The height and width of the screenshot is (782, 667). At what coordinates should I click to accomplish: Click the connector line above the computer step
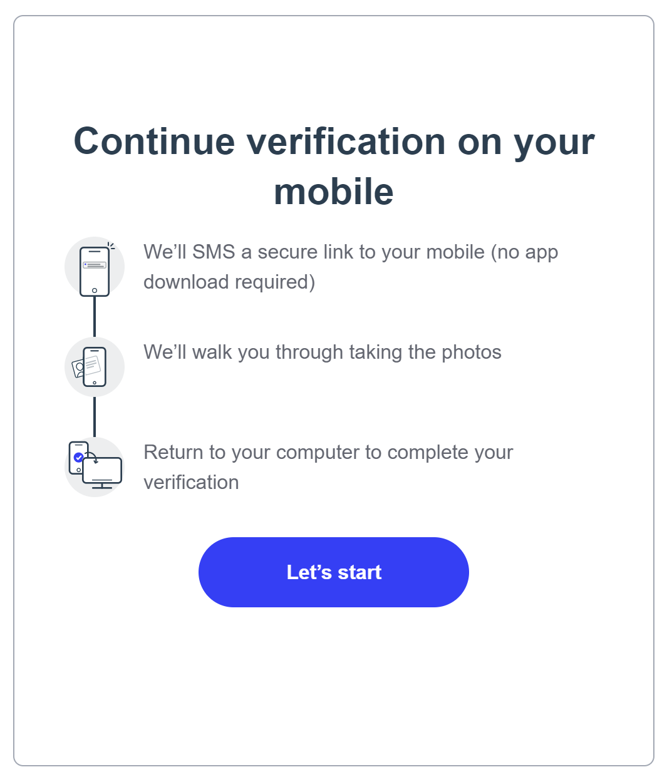[x=95, y=417]
